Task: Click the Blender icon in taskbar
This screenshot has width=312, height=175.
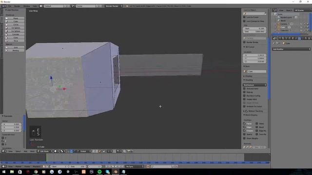Action: [x=116, y=172]
